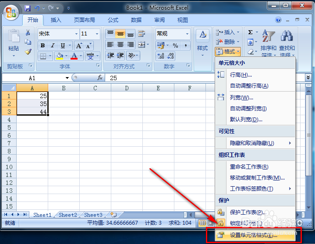
Task: Open Find and Select (查找和选择)
Action: [x=287, y=43]
